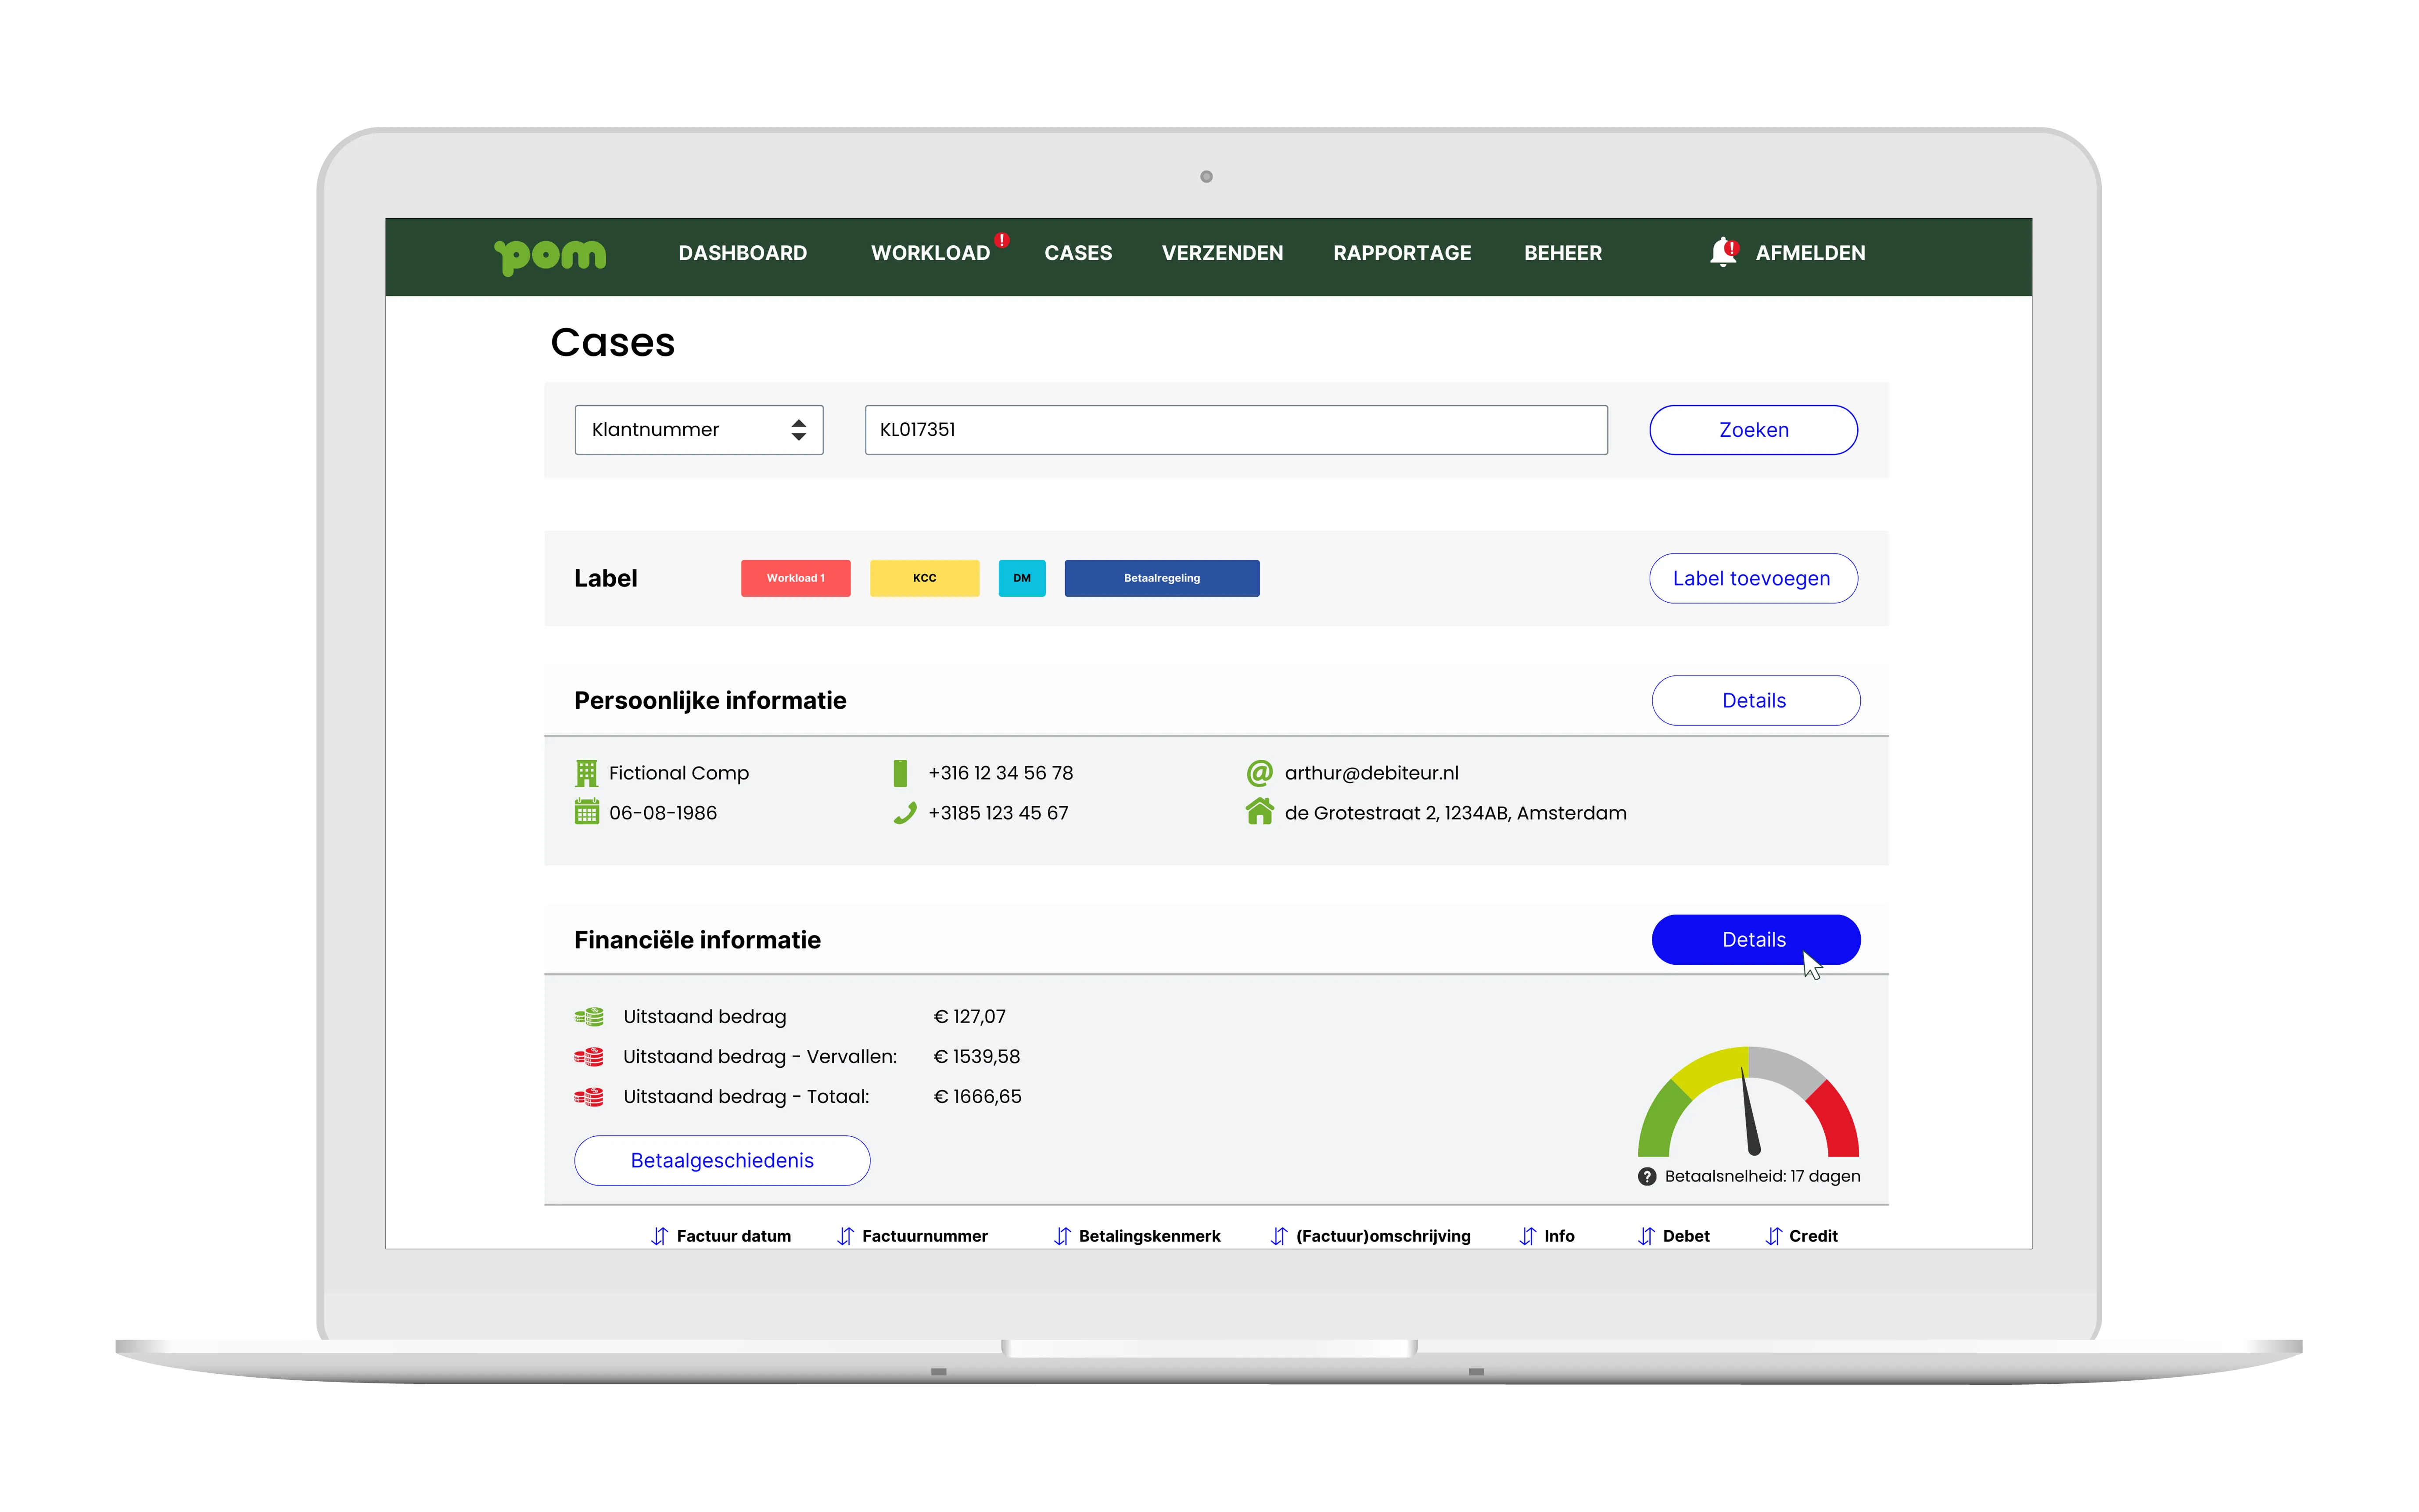Click the Cases page heading
Image resolution: width=2419 pixels, height=1512 pixels.
pyautogui.click(x=613, y=343)
